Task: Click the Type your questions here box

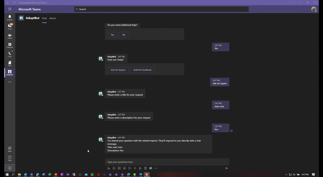Action: pyautogui.click(x=167, y=162)
